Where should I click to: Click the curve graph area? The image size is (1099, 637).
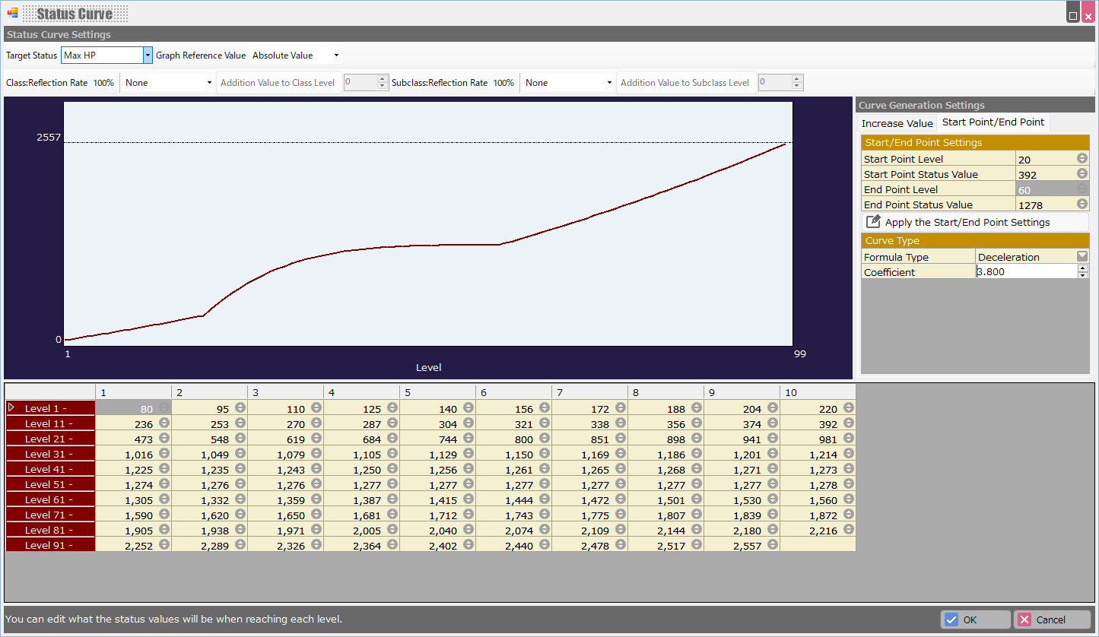coord(428,223)
